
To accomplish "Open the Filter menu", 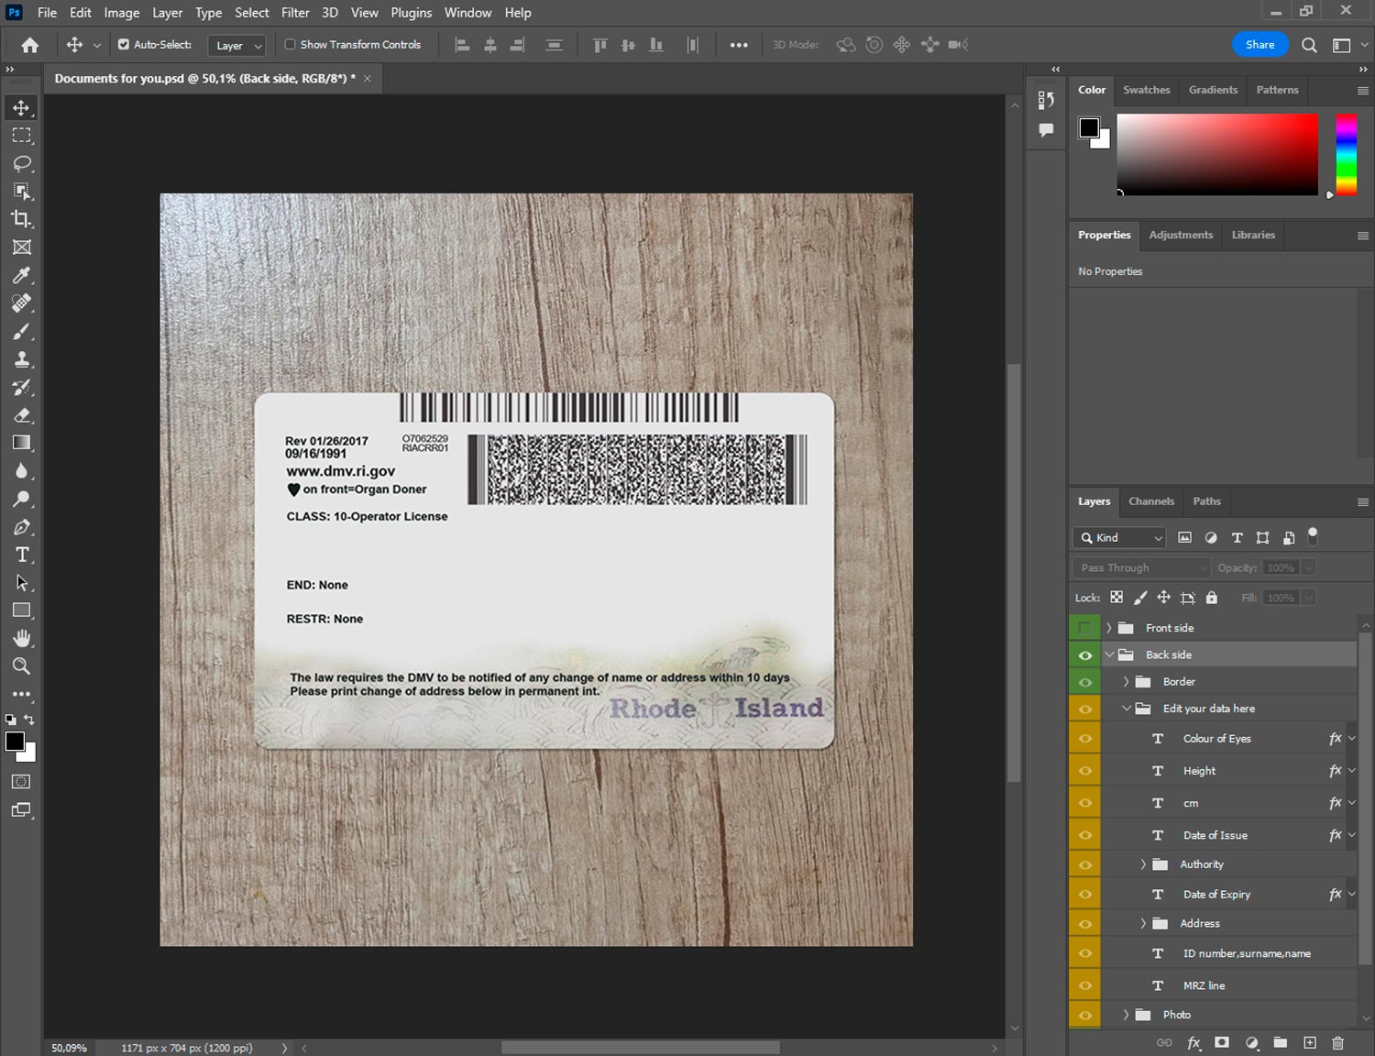I will (294, 13).
